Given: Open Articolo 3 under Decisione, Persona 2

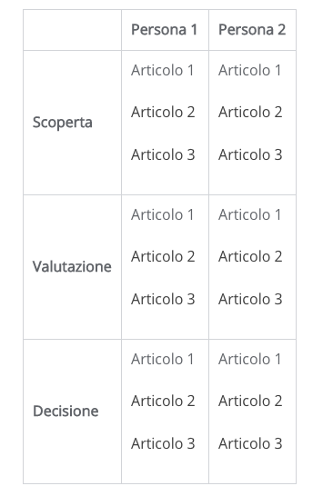Looking at the screenshot, I should click(x=250, y=444).
